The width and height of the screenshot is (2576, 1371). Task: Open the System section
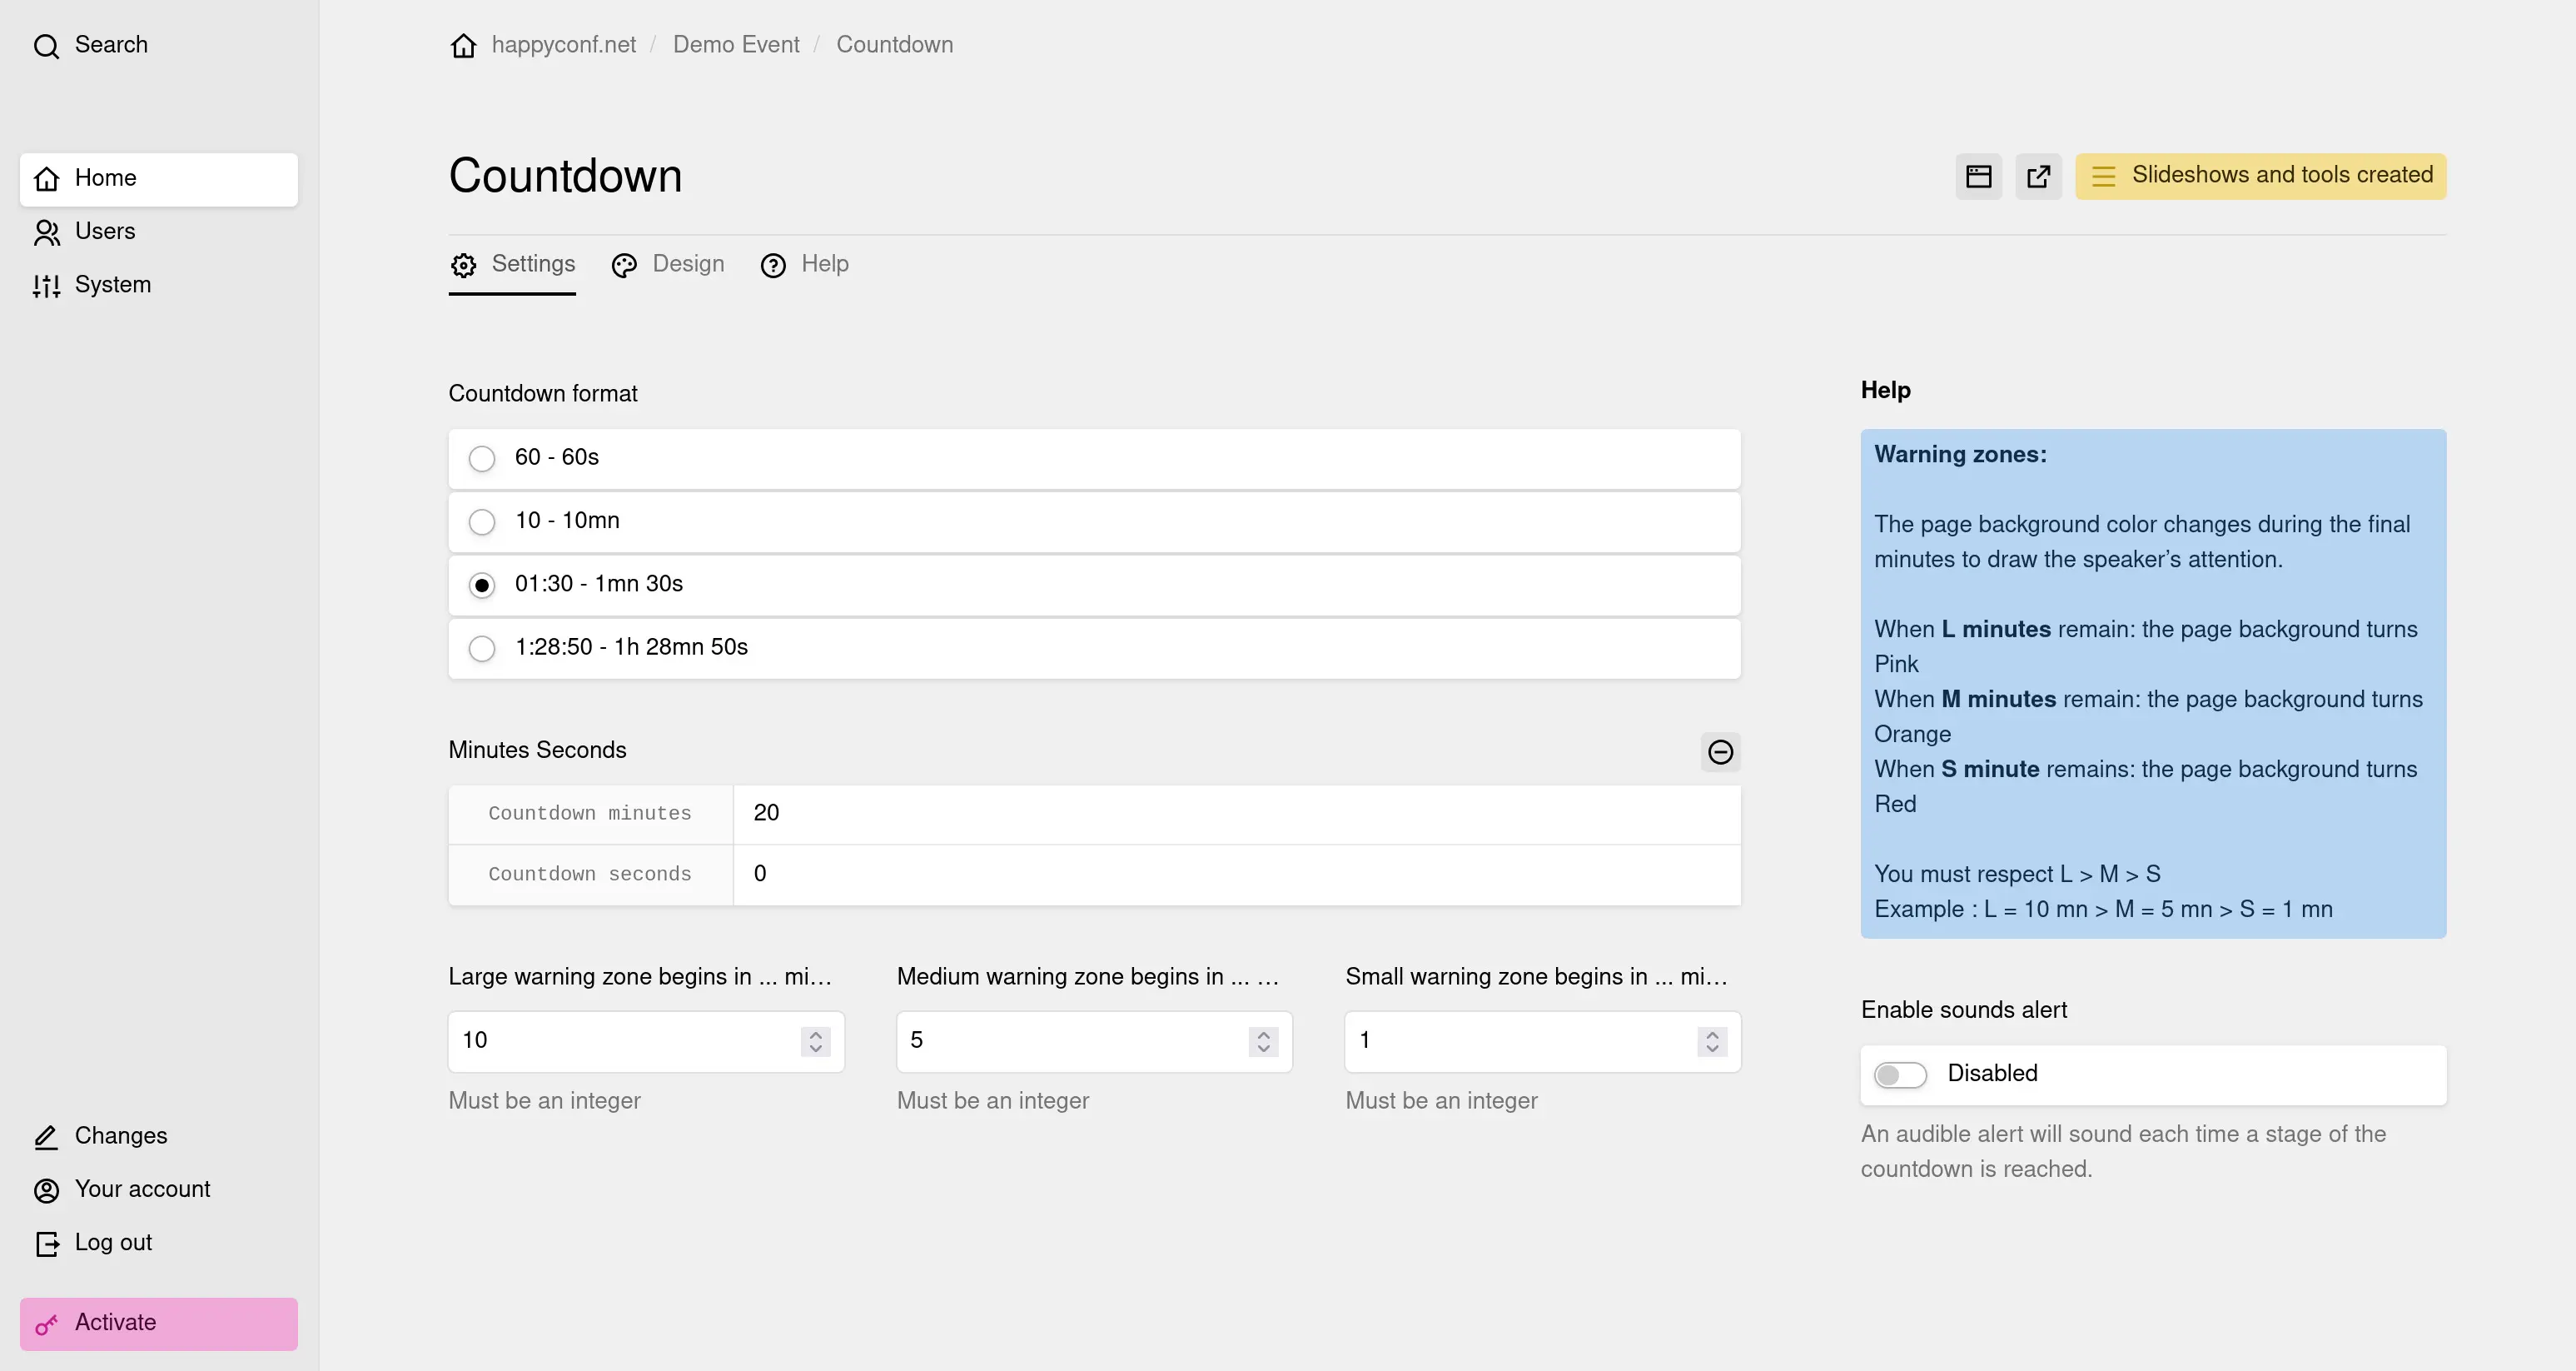pyautogui.click(x=159, y=285)
